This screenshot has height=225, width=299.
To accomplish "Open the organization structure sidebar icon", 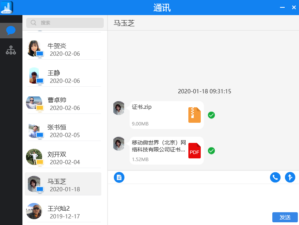I will coord(11,50).
